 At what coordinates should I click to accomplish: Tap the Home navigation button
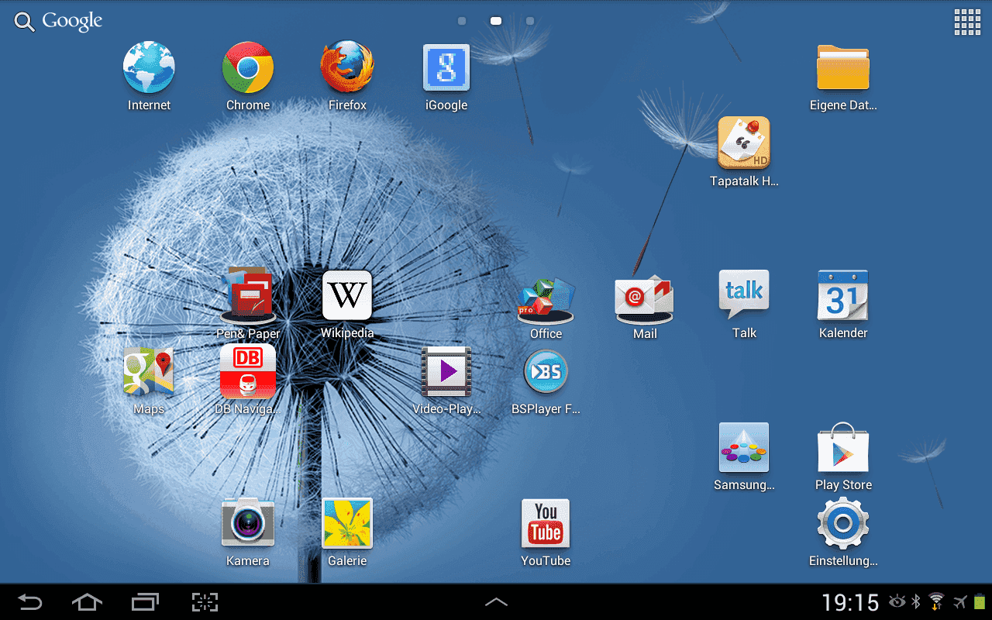tap(87, 602)
